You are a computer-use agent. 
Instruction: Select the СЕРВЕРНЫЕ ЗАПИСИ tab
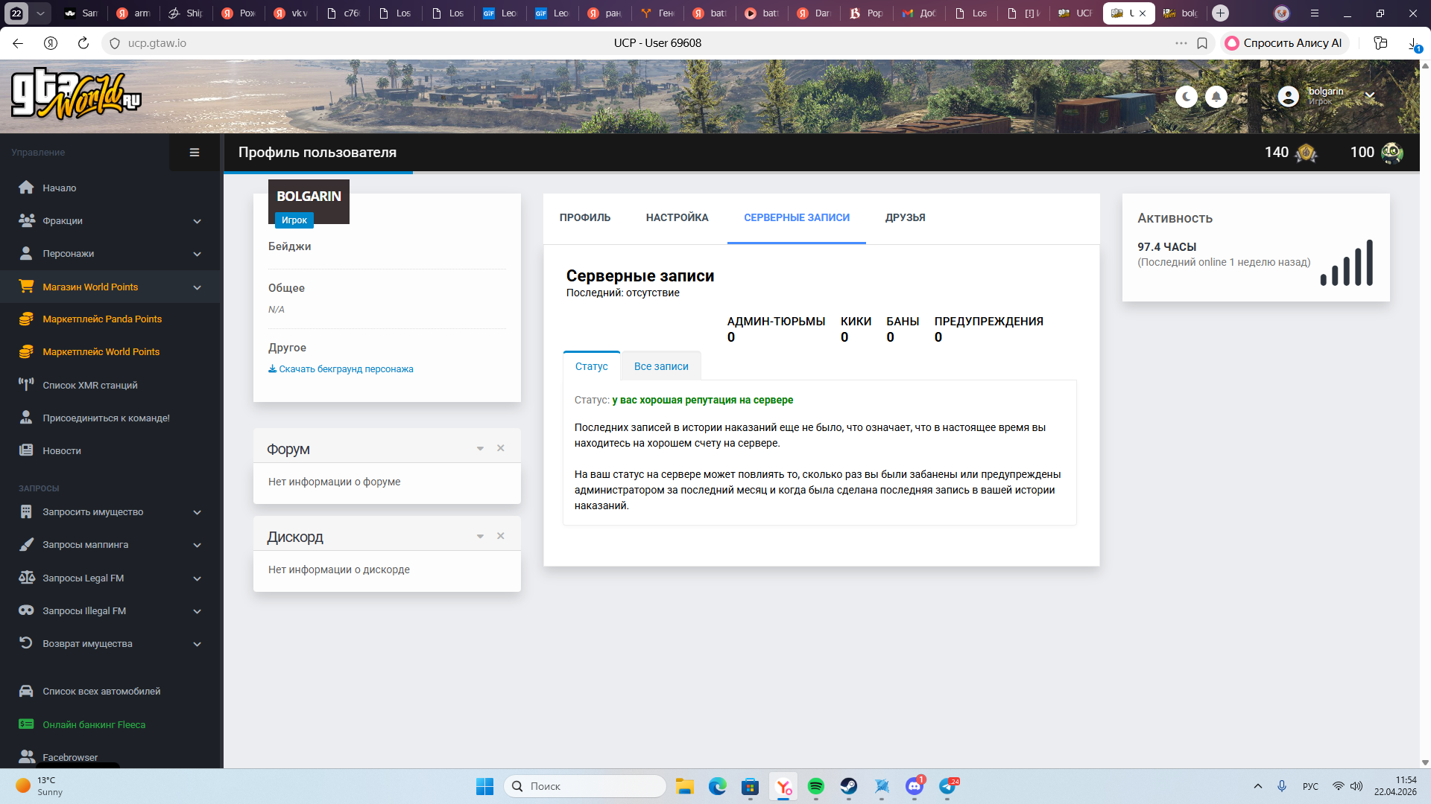(x=797, y=218)
